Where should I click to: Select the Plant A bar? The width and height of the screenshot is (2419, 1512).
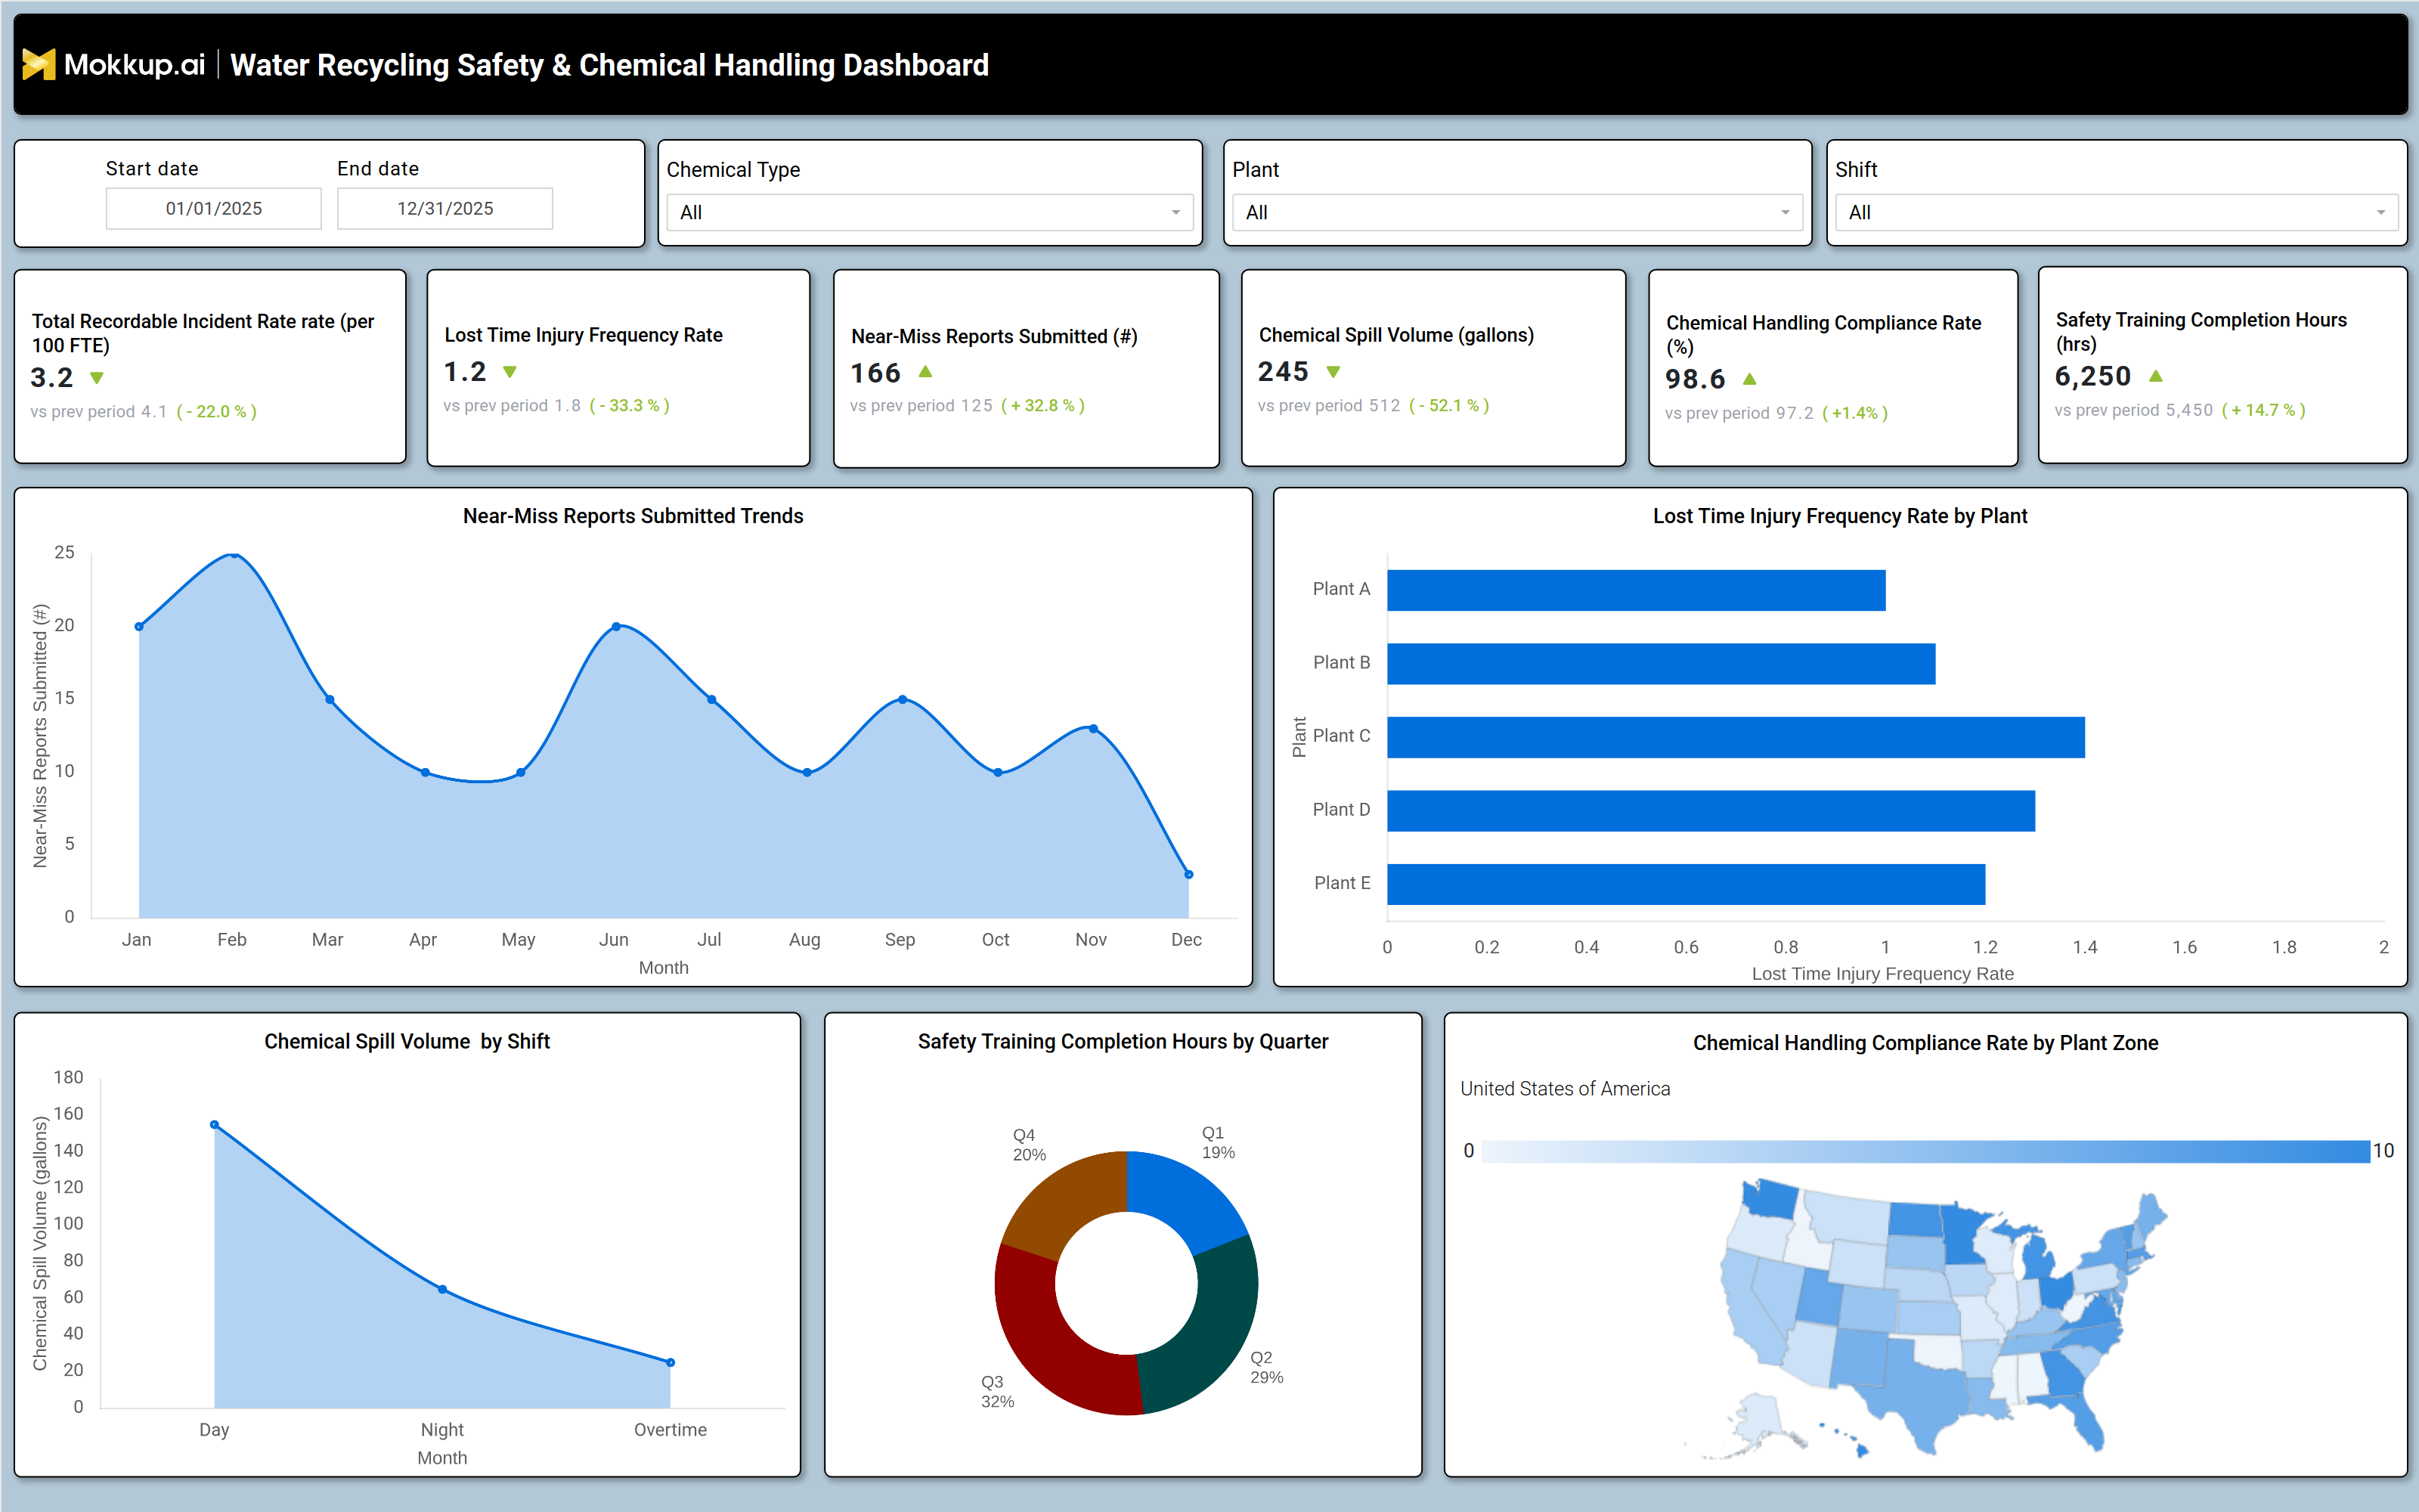click(1635, 590)
